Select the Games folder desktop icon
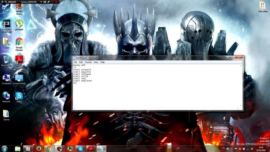 6,115
